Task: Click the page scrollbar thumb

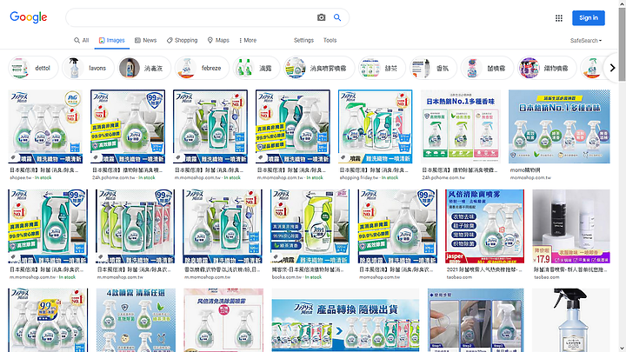Action: point(623,44)
